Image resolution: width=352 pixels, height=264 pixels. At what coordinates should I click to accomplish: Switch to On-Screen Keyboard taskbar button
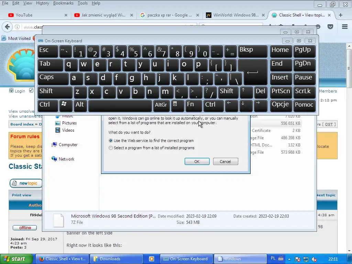point(186,259)
